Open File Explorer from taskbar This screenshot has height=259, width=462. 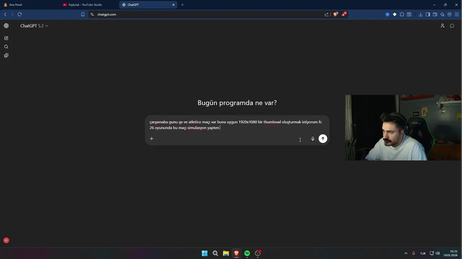coord(226,253)
